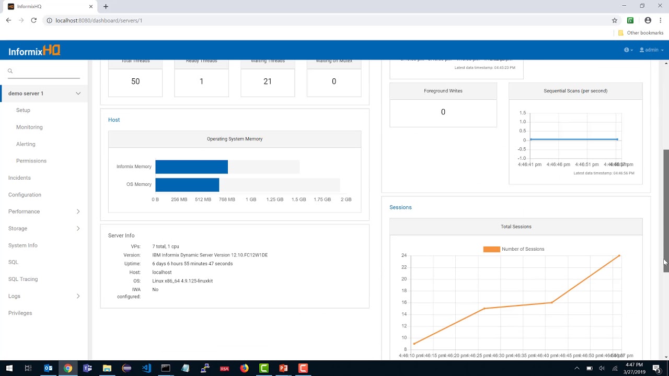Close the InformixHQ tab
669x376 pixels.
(x=91, y=7)
